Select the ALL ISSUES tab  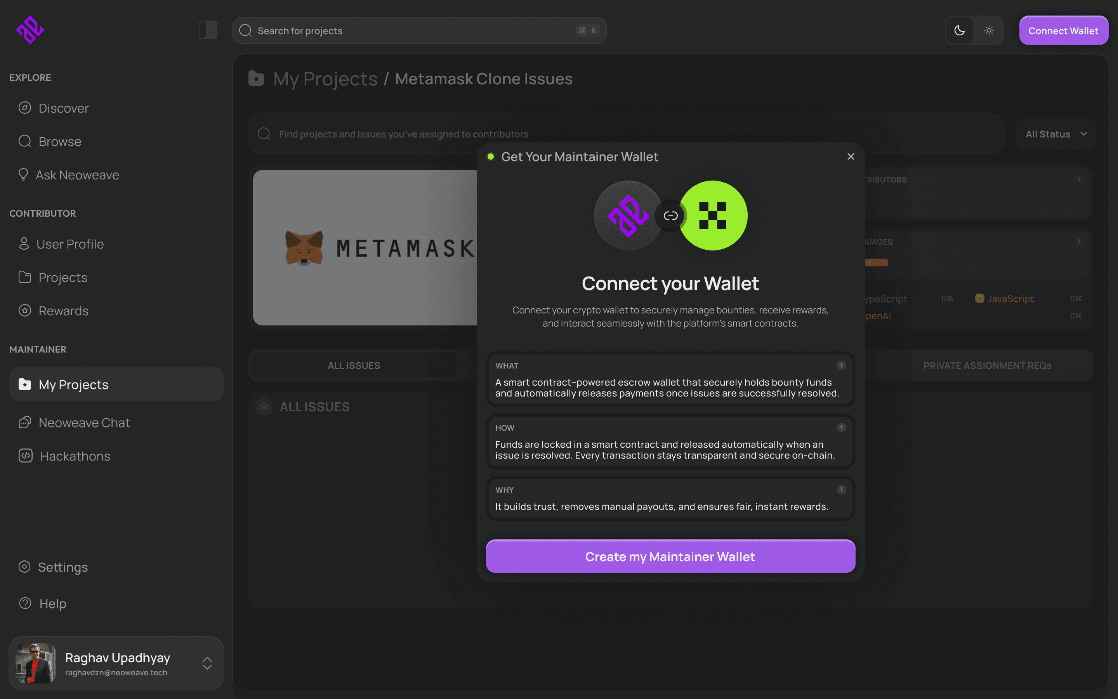(353, 365)
